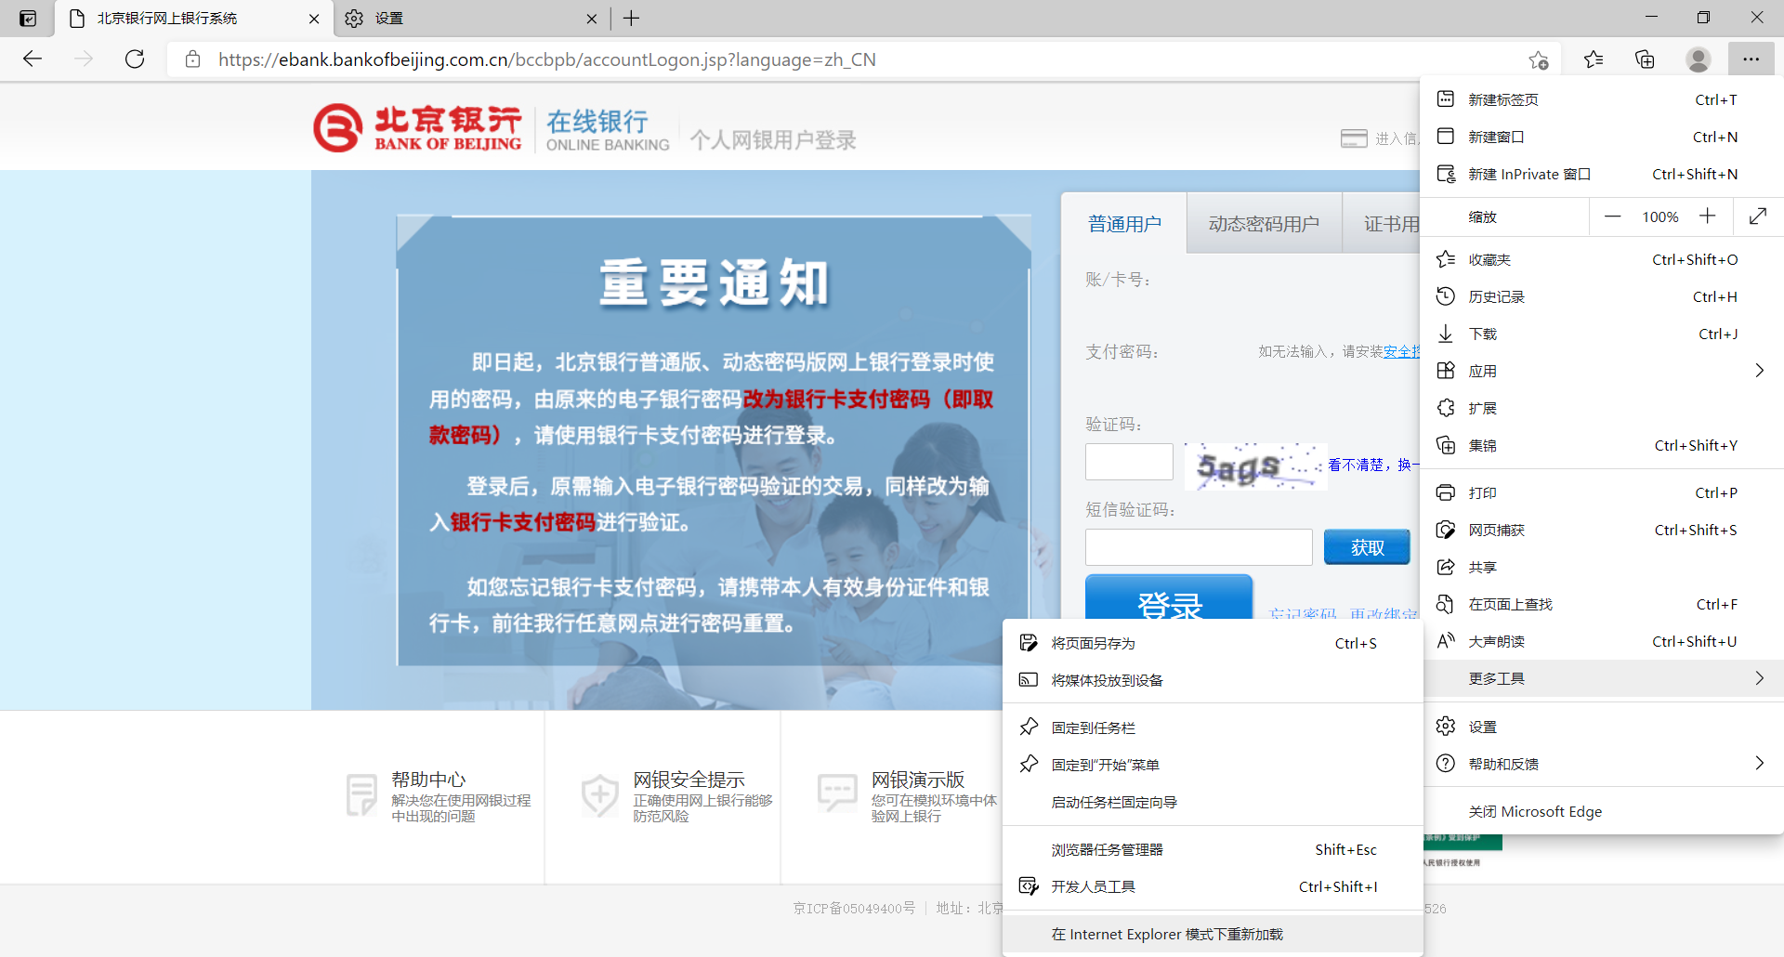Viewport: 1784px width, 957px height.
Task: Open 新建 InPrivate 窗口 from the menu
Action: tap(1602, 174)
